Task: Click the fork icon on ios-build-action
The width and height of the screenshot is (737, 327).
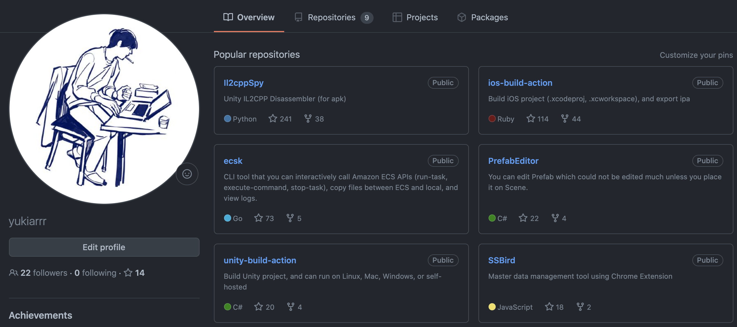Action: [x=565, y=119]
